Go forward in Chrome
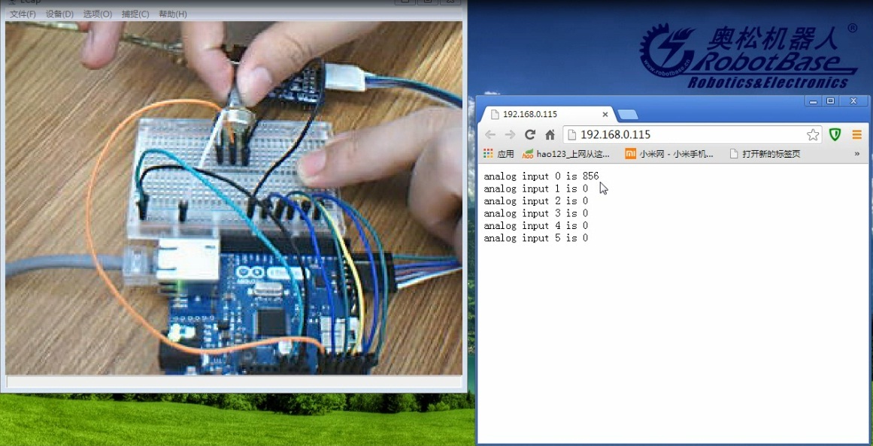Viewport: 873px width, 446px height. coord(509,134)
